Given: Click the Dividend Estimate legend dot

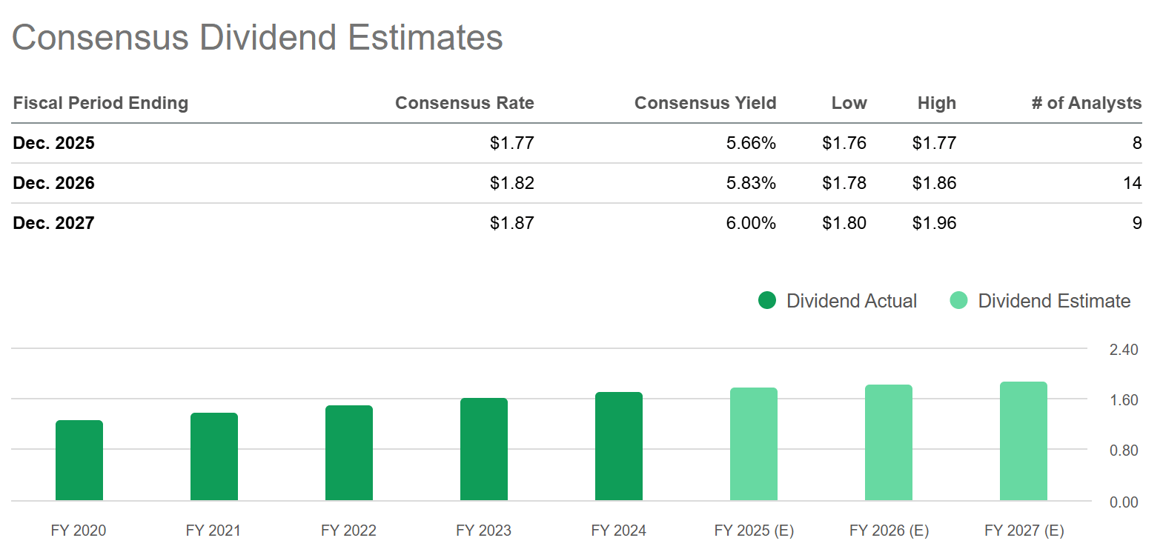Looking at the screenshot, I should point(958,300).
